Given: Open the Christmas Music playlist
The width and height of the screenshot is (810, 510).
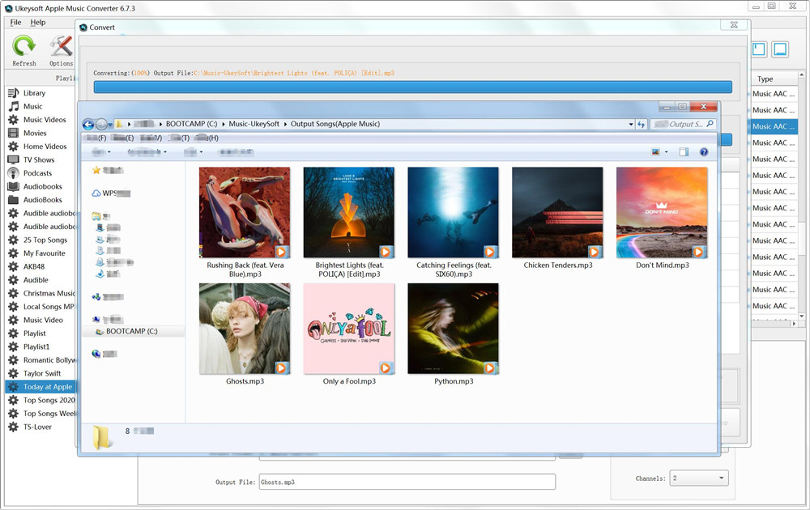Looking at the screenshot, I should (x=49, y=293).
